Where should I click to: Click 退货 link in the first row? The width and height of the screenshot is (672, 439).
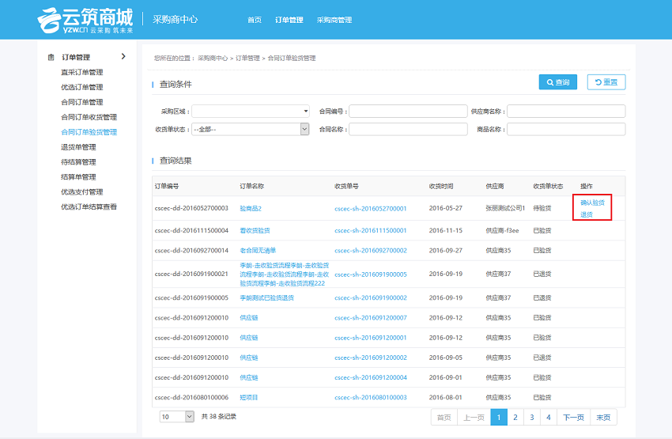point(587,214)
